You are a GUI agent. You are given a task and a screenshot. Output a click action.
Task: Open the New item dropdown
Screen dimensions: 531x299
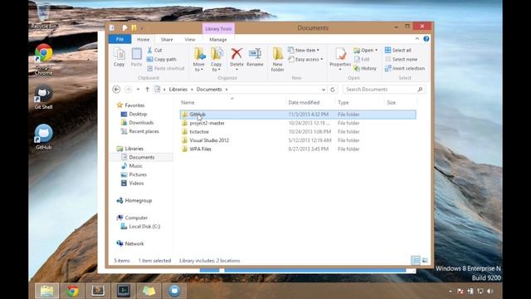pos(304,50)
